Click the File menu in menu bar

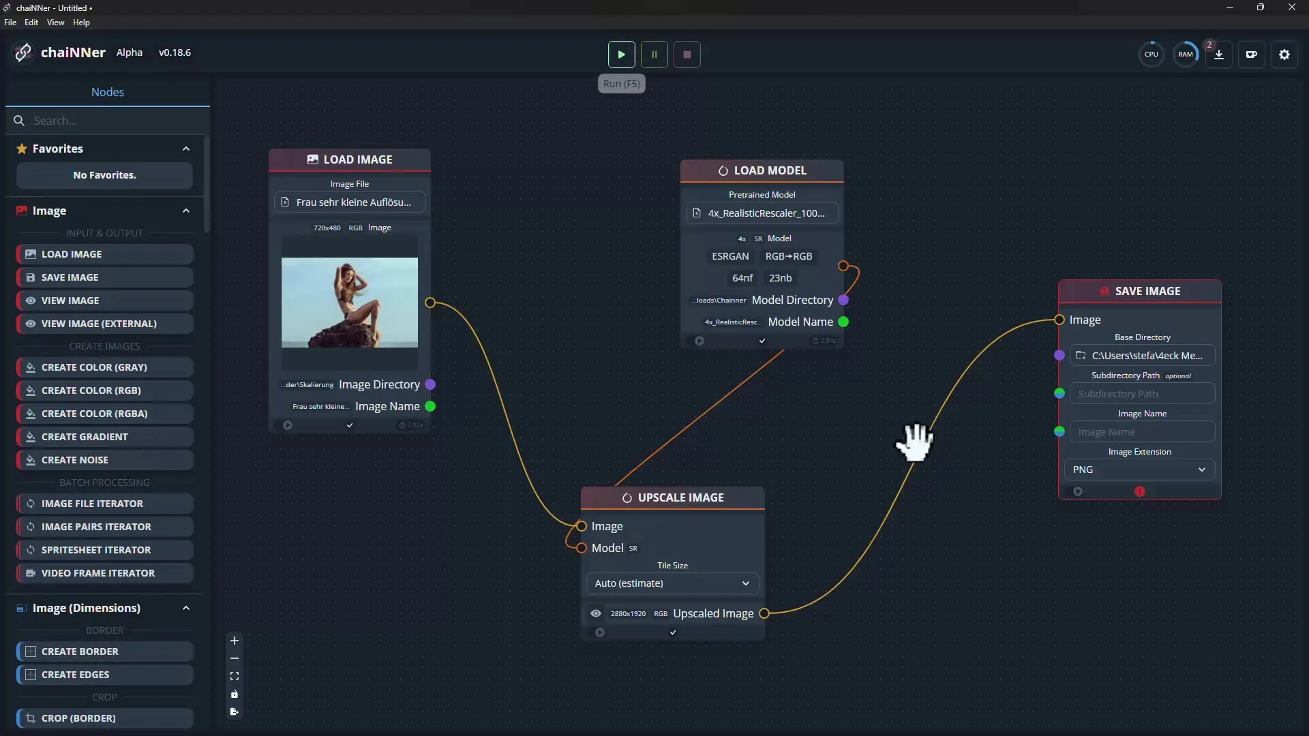pos(11,22)
